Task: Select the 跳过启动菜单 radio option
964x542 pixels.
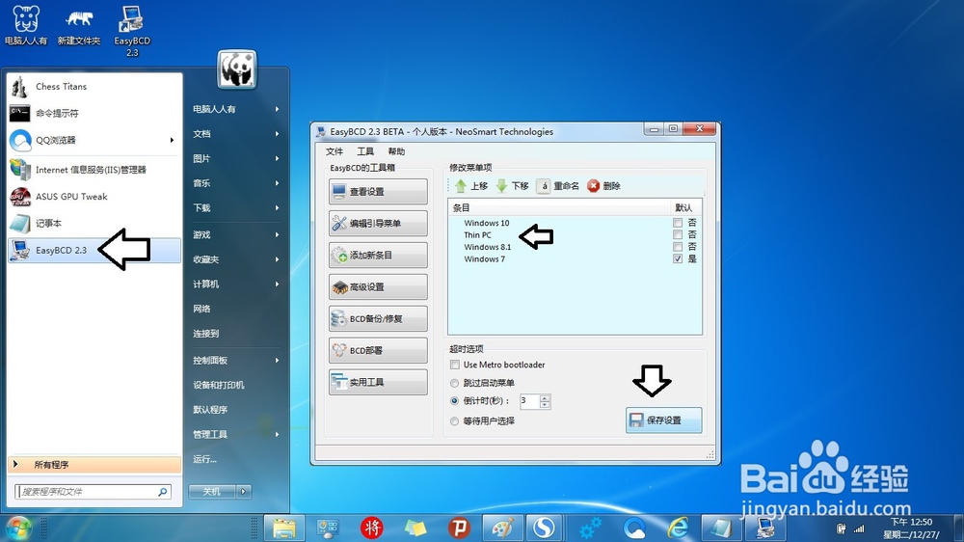Action: (x=454, y=383)
